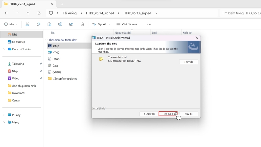
Task: Open a new tab with the plus button
Action: coord(62,4)
